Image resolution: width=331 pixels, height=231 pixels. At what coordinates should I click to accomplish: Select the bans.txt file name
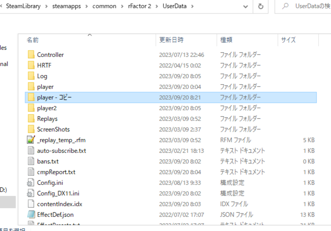coord(48,162)
